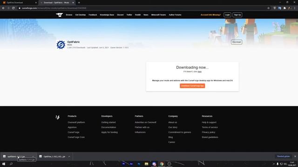Click Chrome icon in taskbar
Viewport: 298px width, 167px height.
pyautogui.click(x=162, y=164)
